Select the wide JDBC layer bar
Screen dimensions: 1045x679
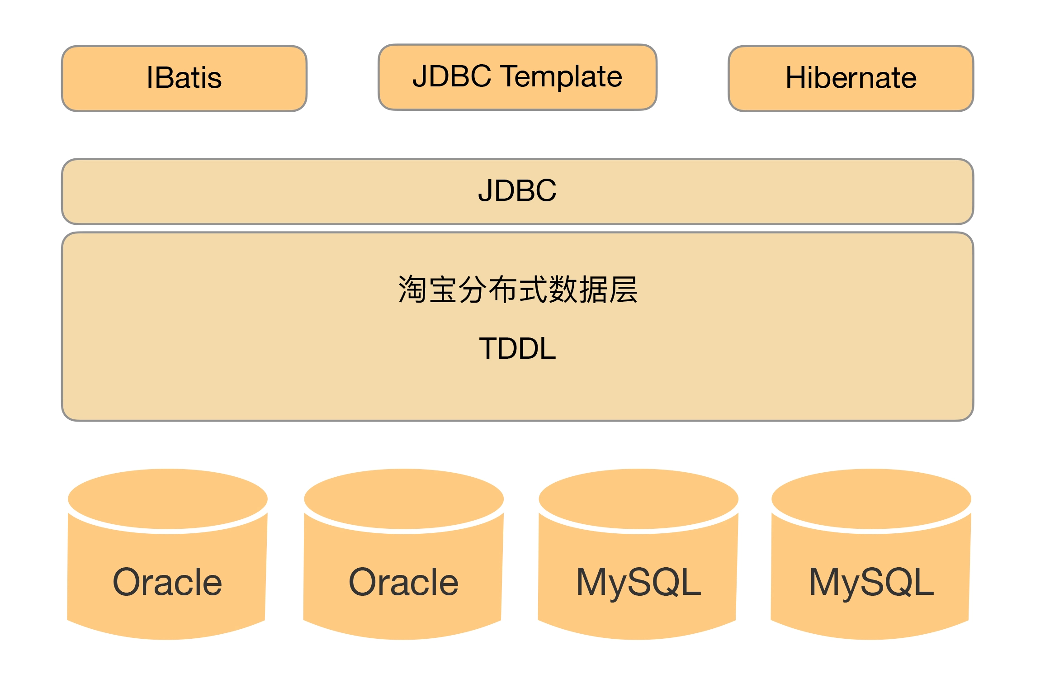[517, 191]
